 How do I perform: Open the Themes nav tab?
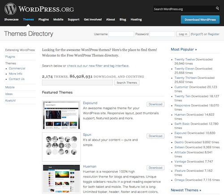28,19
